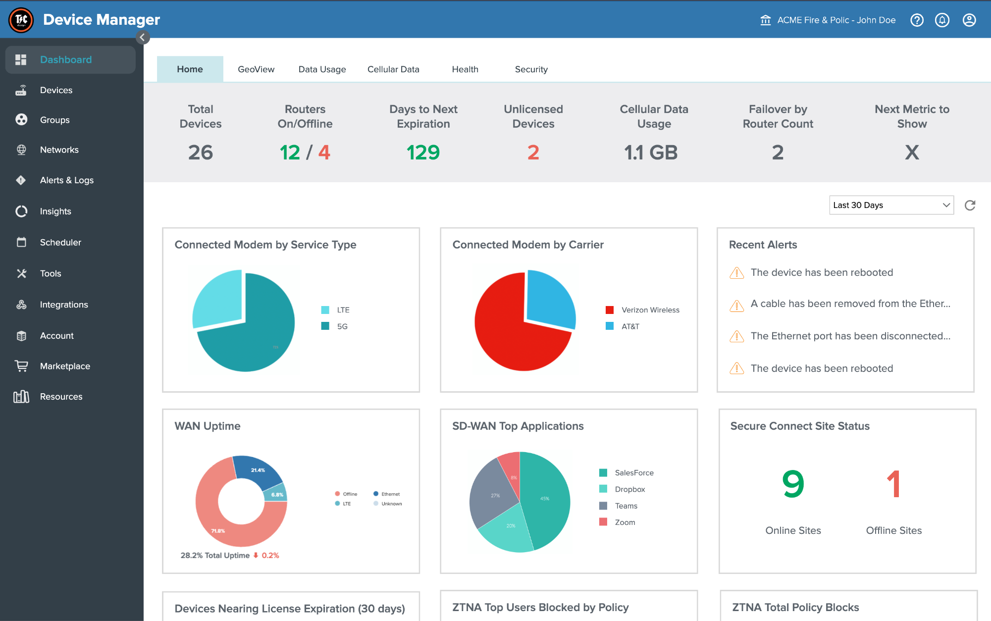991x621 pixels.
Task: Click the organization building icon
Action: click(x=766, y=20)
